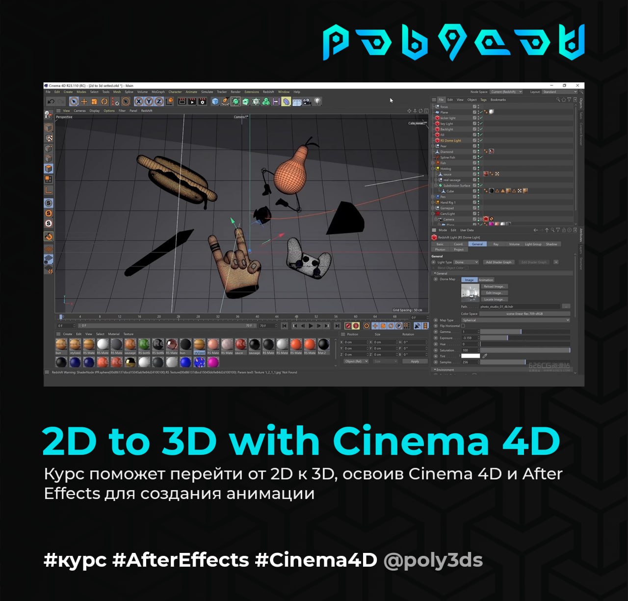
Task: Click the Reload Image button
Action: pyautogui.click(x=494, y=287)
